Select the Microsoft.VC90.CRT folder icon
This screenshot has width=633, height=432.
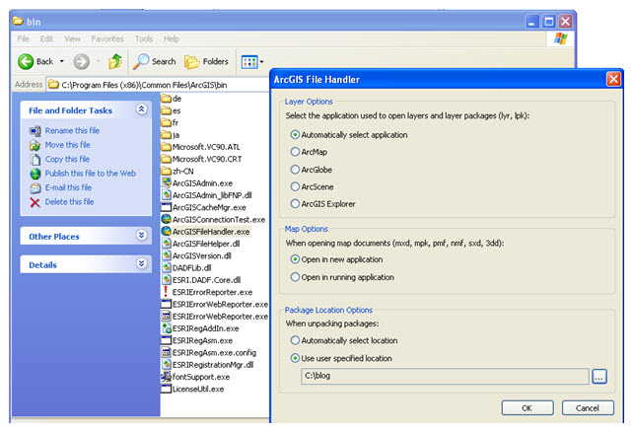166,159
